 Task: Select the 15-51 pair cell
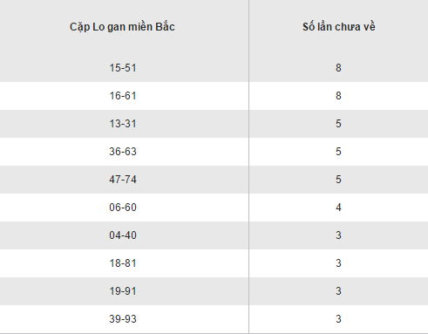123,68
